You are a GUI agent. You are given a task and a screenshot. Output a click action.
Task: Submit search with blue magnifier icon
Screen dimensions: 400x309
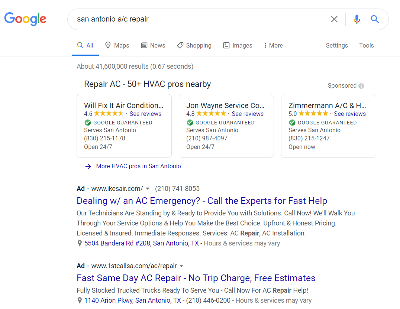374,19
